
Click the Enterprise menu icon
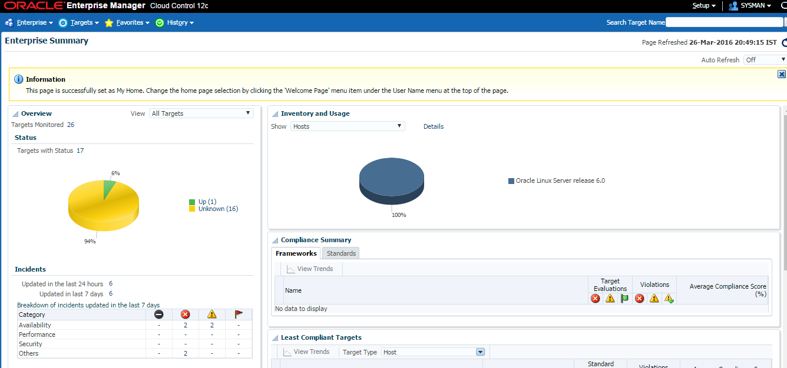click(x=9, y=23)
